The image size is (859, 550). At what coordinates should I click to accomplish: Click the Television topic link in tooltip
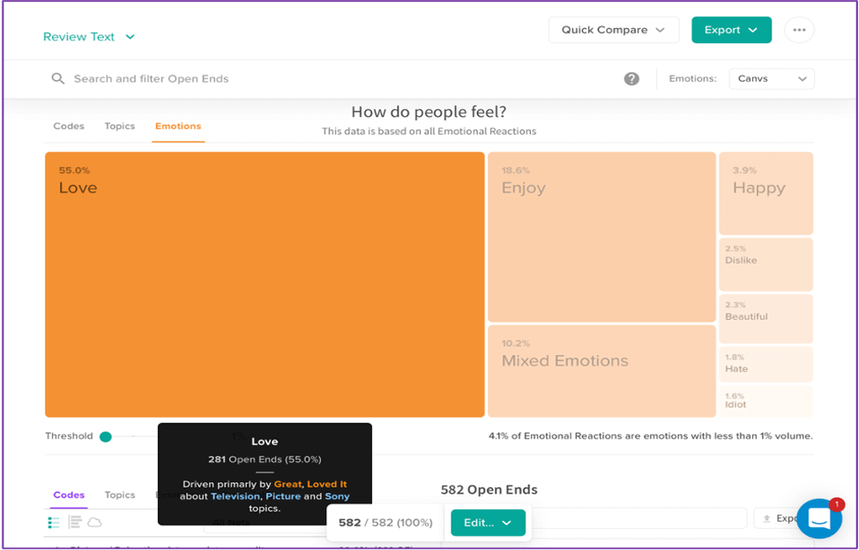(x=235, y=496)
